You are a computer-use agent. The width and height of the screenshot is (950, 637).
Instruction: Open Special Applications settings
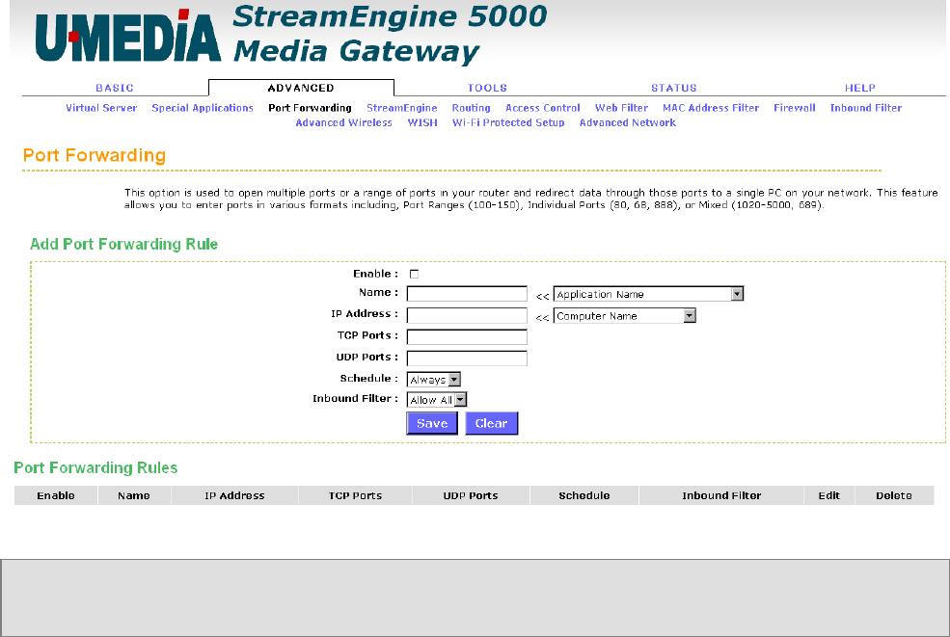(203, 108)
